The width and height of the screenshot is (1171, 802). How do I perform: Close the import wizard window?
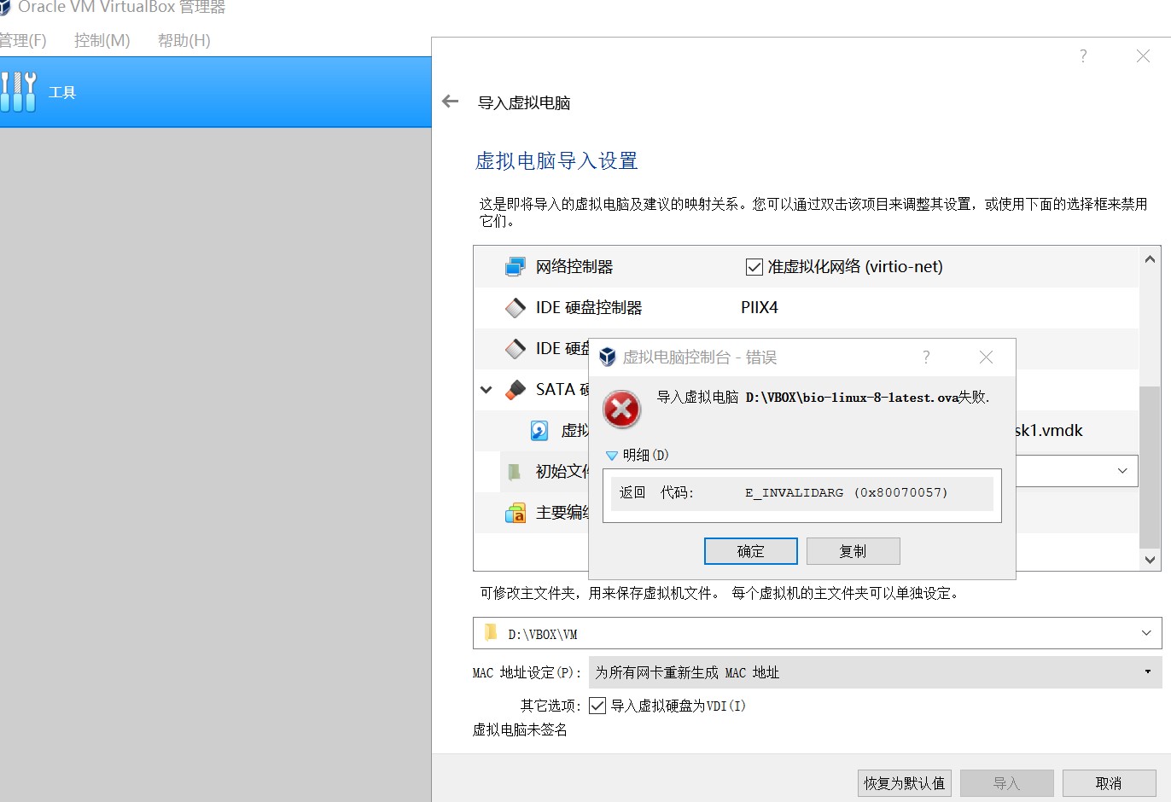pyautogui.click(x=1143, y=56)
